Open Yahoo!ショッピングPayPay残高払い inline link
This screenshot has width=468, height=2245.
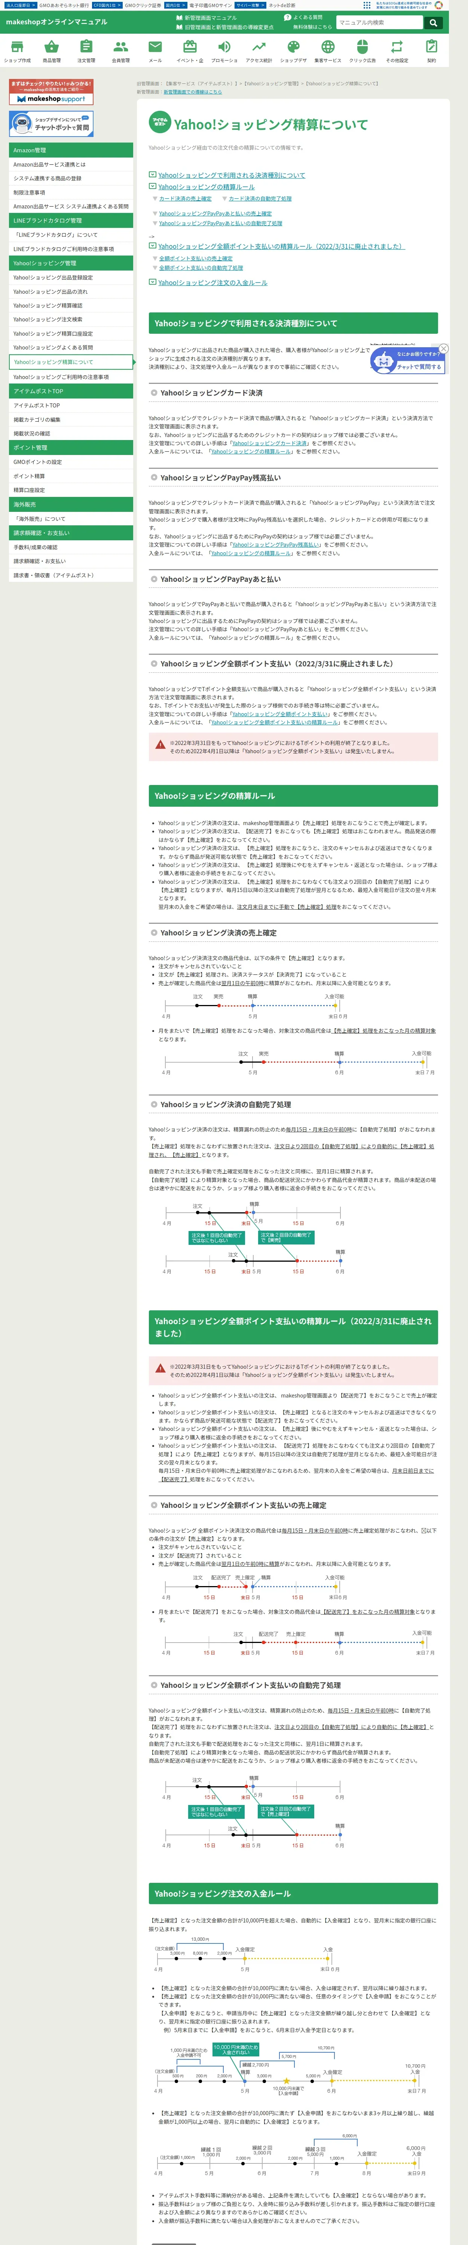(276, 545)
